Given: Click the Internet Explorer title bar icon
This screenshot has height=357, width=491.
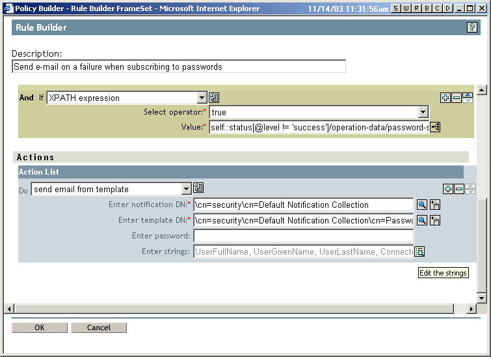Looking at the screenshot, I should [8, 8].
